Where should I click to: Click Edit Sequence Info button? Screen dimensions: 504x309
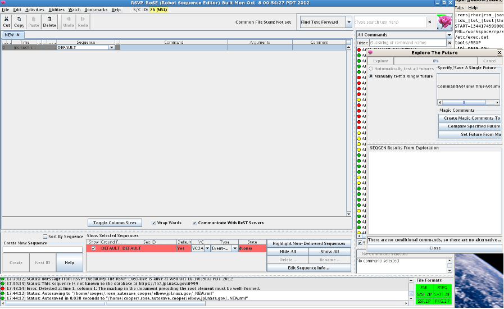(x=308, y=268)
